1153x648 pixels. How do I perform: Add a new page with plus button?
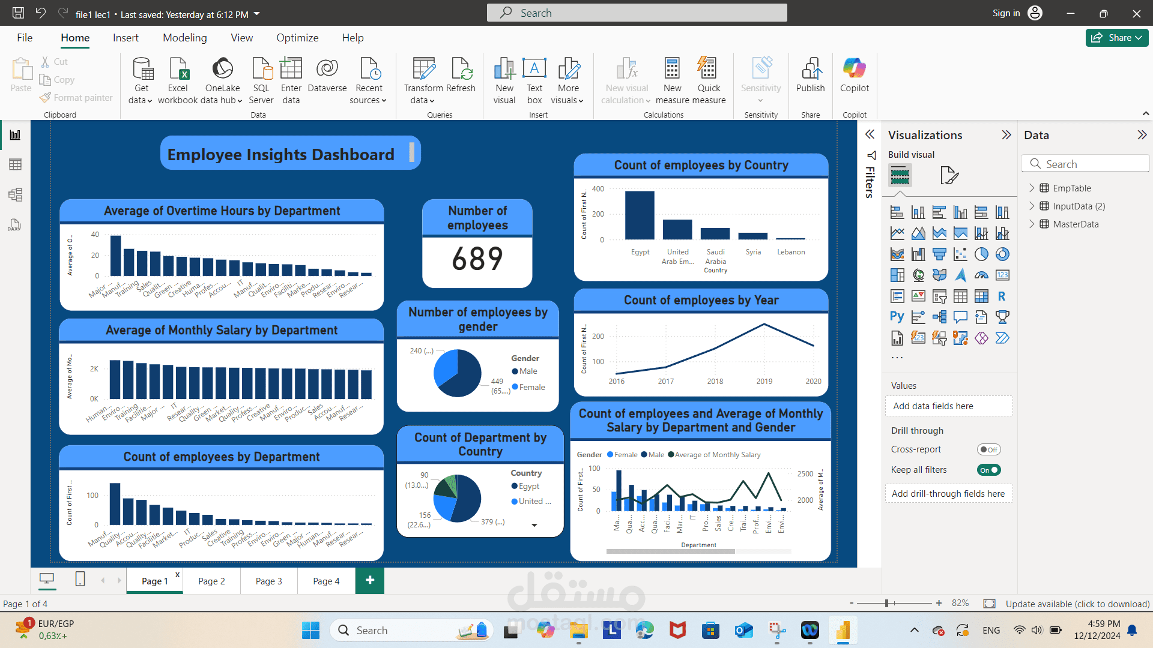(370, 580)
